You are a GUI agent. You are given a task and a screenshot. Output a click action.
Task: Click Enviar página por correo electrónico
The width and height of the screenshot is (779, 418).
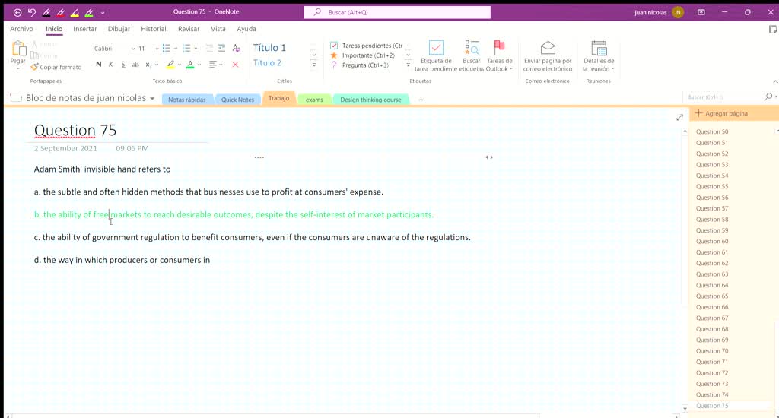click(x=547, y=55)
